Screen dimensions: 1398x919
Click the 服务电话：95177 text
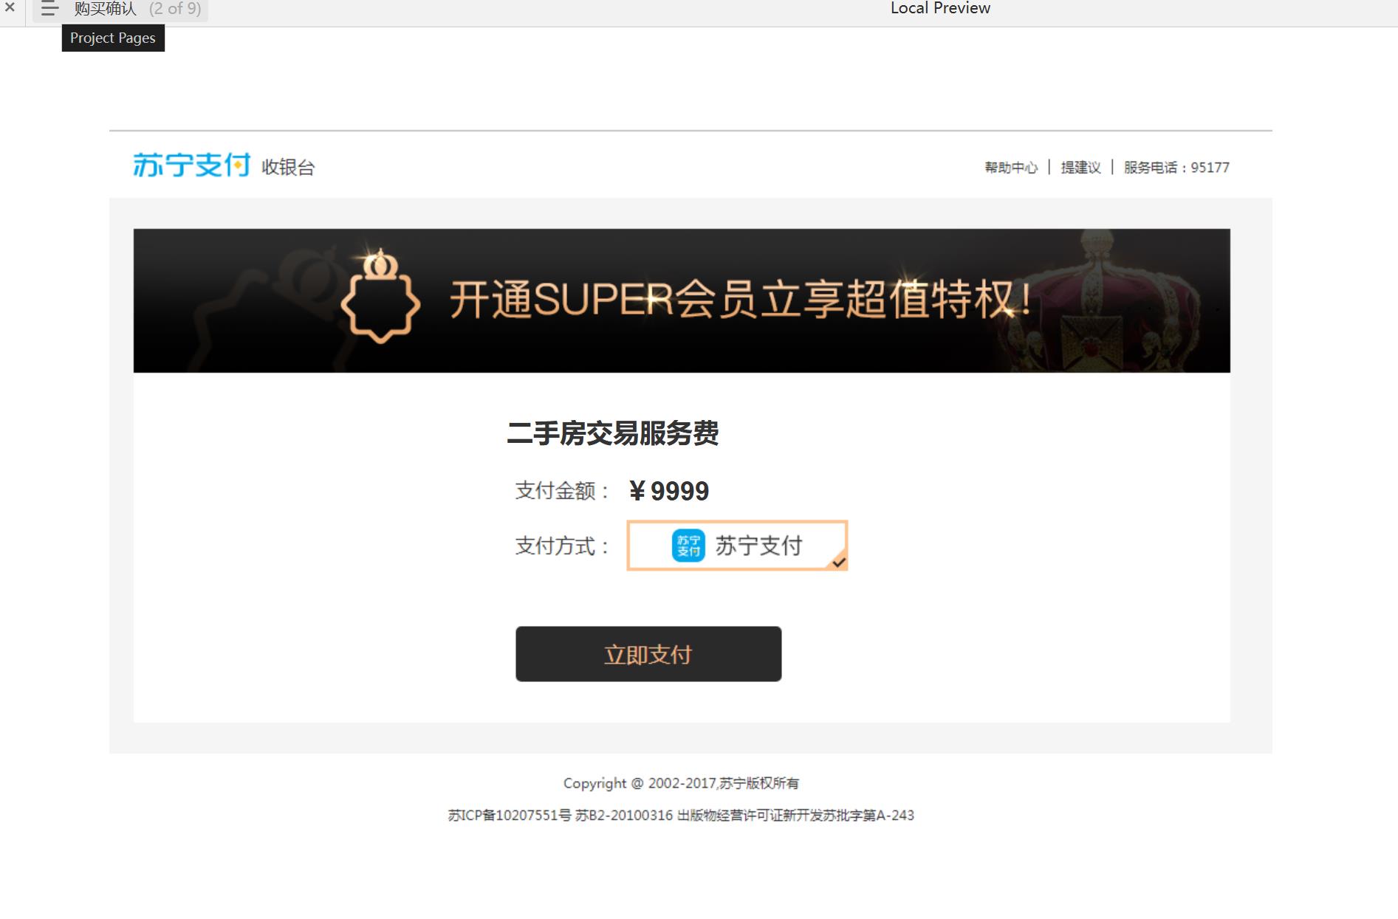1176,168
